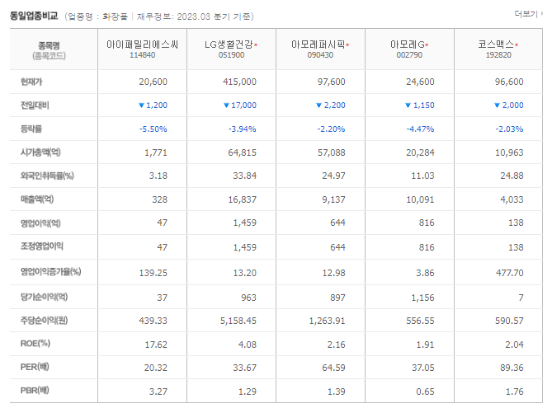Select the 영업이익(억) row label
The image size is (552, 408).
tap(40, 223)
